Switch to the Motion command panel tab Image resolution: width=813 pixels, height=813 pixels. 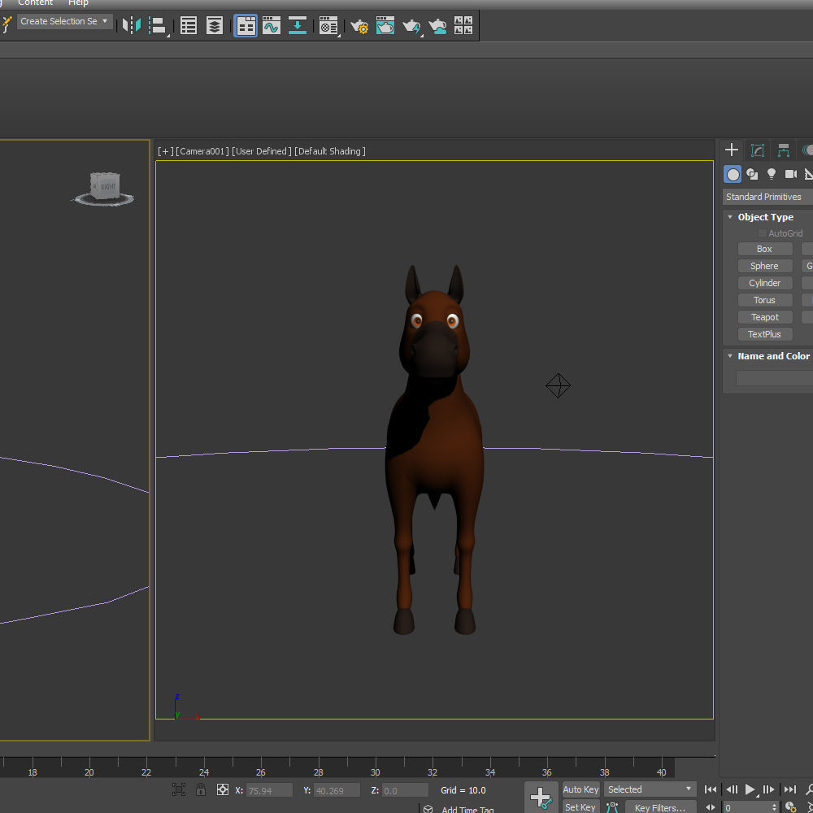coord(806,150)
